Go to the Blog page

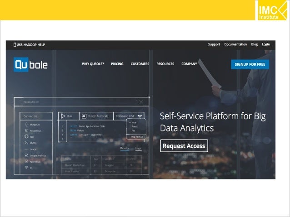[254, 44]
